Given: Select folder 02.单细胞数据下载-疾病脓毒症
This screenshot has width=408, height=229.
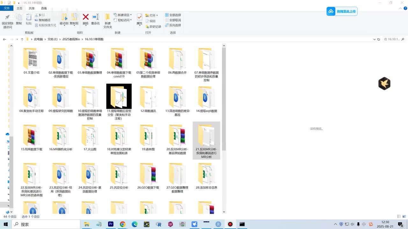Looking at the screenshot, I should 61,63.
